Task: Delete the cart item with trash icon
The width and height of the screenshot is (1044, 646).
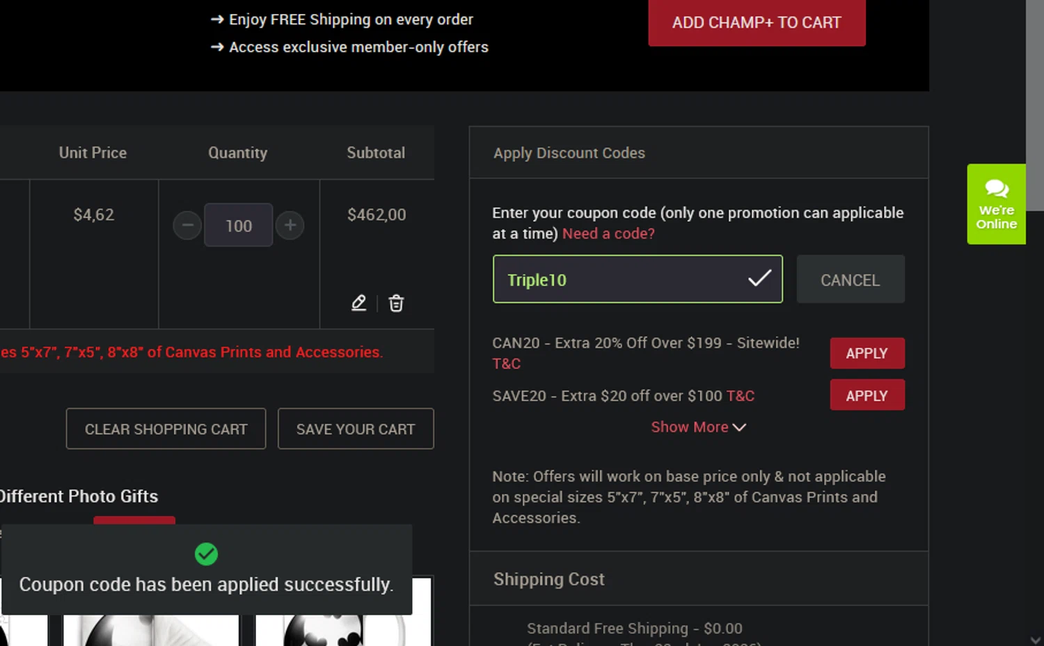Action: pos(396,303)
